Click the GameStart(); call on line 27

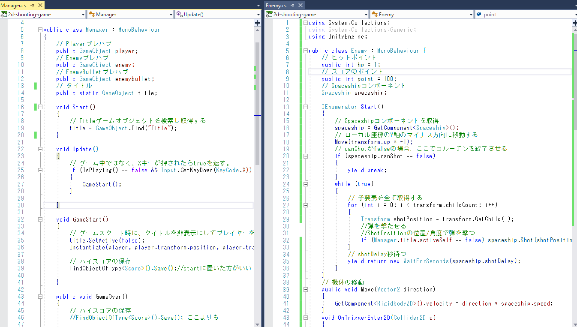tap(102, 184)
